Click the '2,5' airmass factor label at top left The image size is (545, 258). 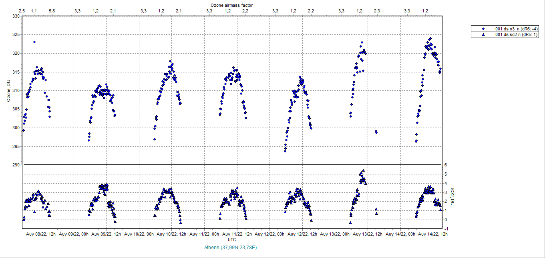coord(22,11)
